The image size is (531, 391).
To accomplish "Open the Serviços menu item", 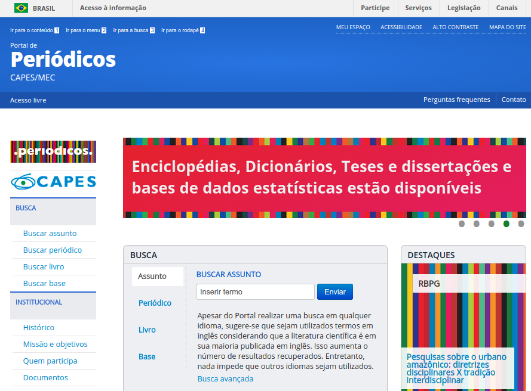I will click(x=418, y=8).
